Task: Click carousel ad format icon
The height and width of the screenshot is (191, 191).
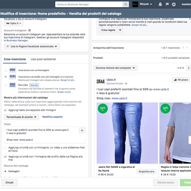Action: pos(12,77)
